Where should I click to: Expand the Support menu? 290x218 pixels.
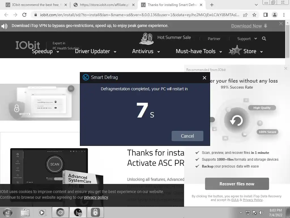[247, 39]
